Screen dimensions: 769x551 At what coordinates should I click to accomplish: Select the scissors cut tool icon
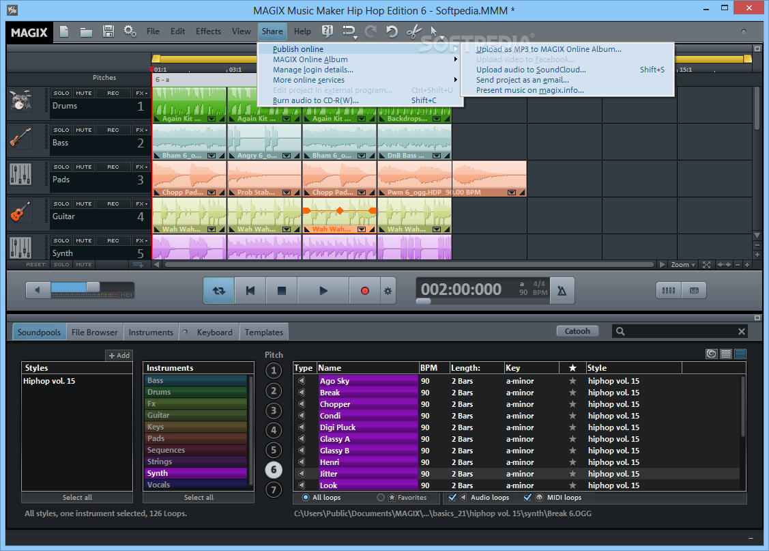(414, 31)
